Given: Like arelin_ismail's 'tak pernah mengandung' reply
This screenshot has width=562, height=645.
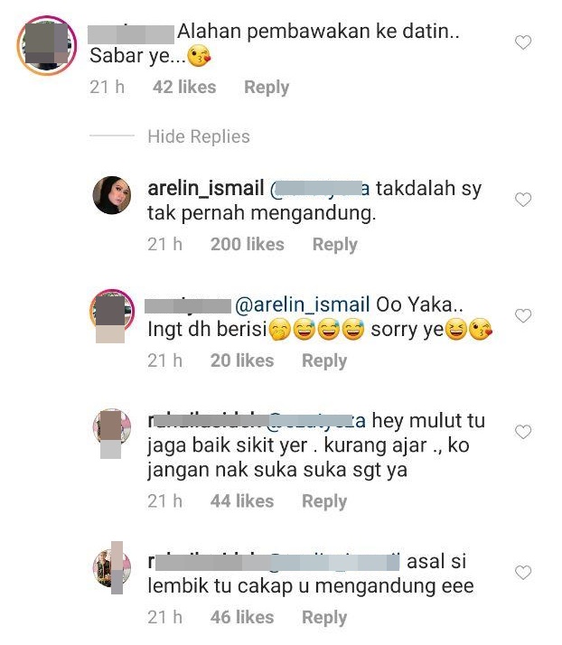Looking at the screenshot, I should [x=523, y=200].
